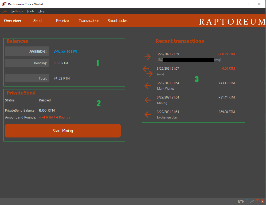Image resolution: width=266 pixels, height=205 pixels.
Task: Open the Settings menu
Action: [x=17, y=11]
